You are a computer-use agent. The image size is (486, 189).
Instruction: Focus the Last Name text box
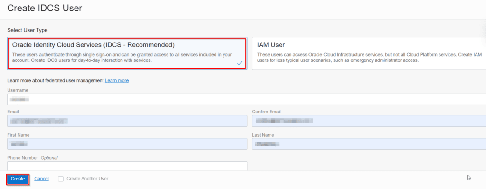369,144
